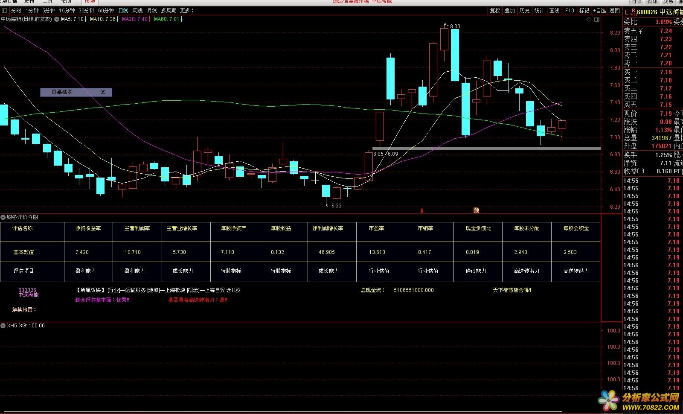This screenshot has width=683, height=414.
Task: Open the indicator settings circle beside 中远海能
Action: tap(57, 19)
